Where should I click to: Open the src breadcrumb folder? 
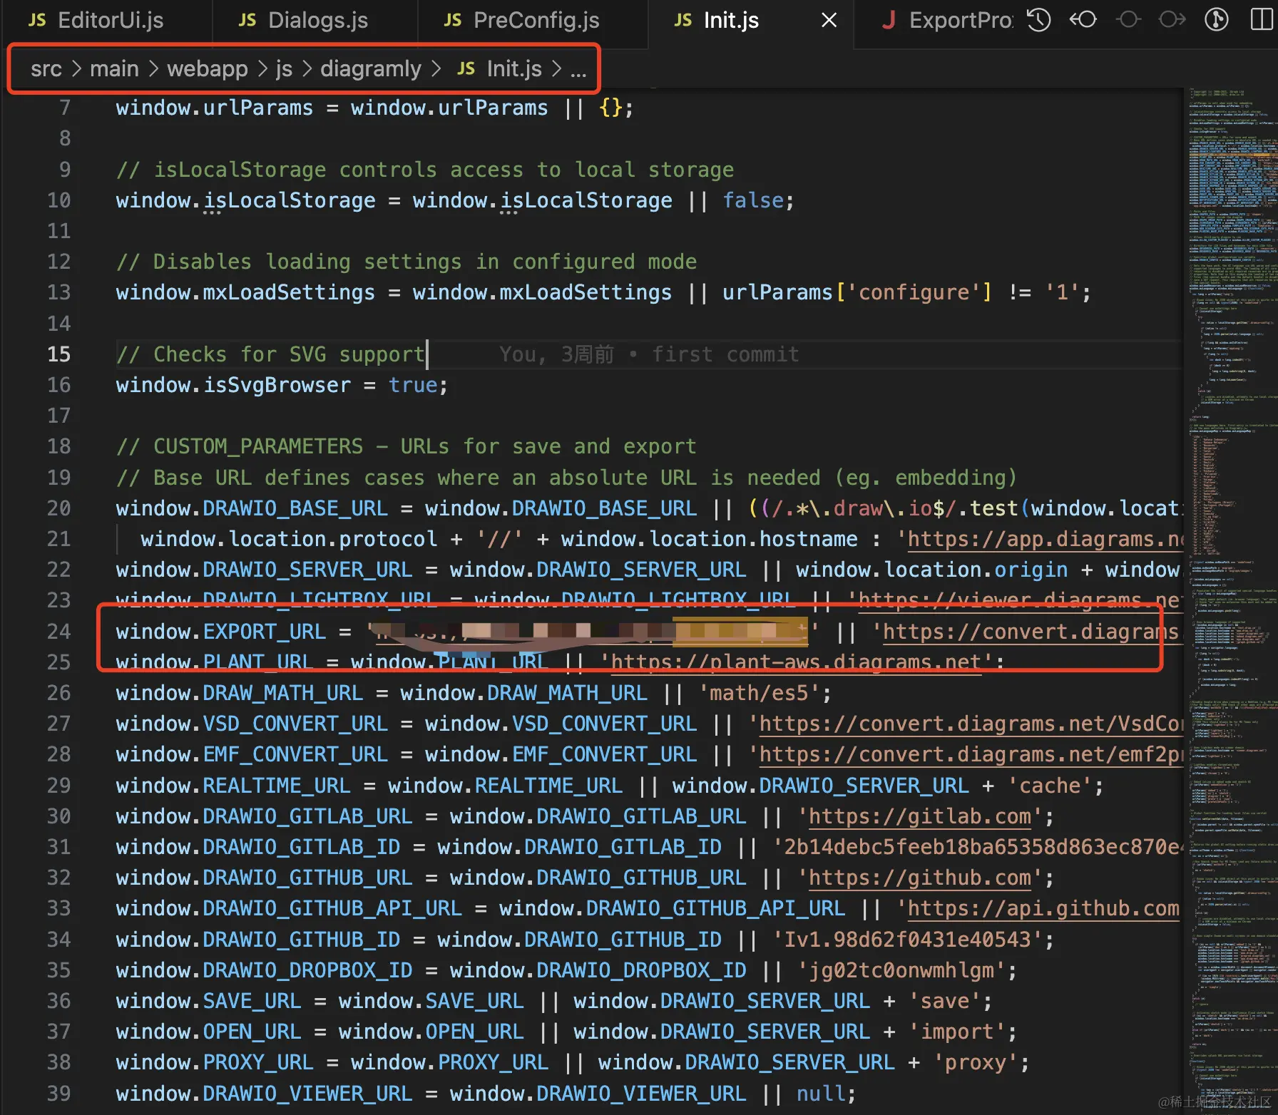pos(46,68)
